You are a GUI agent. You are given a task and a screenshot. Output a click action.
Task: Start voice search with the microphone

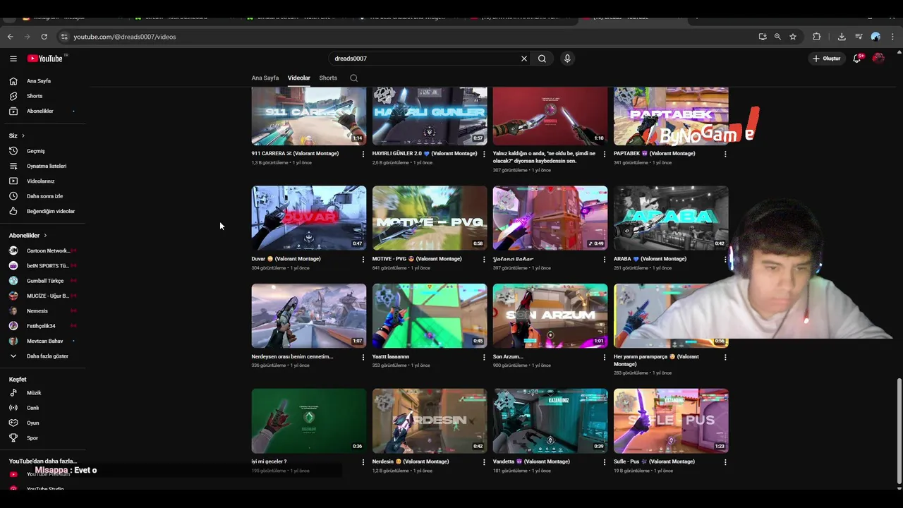pos(567,59)
